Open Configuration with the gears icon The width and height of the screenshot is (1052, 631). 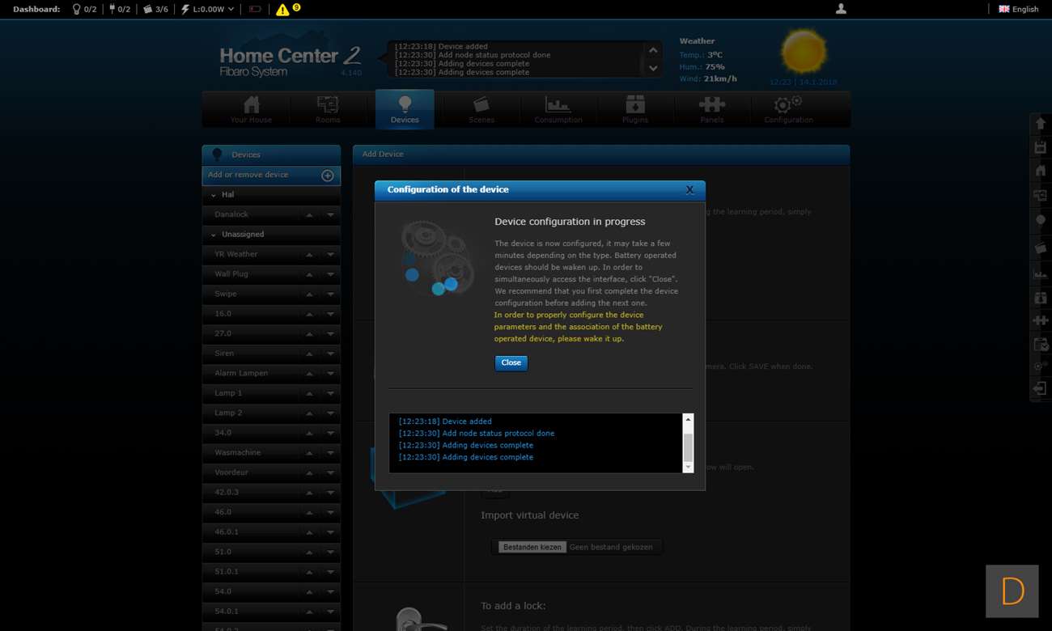pyautogui.click(x=788, y=109)
